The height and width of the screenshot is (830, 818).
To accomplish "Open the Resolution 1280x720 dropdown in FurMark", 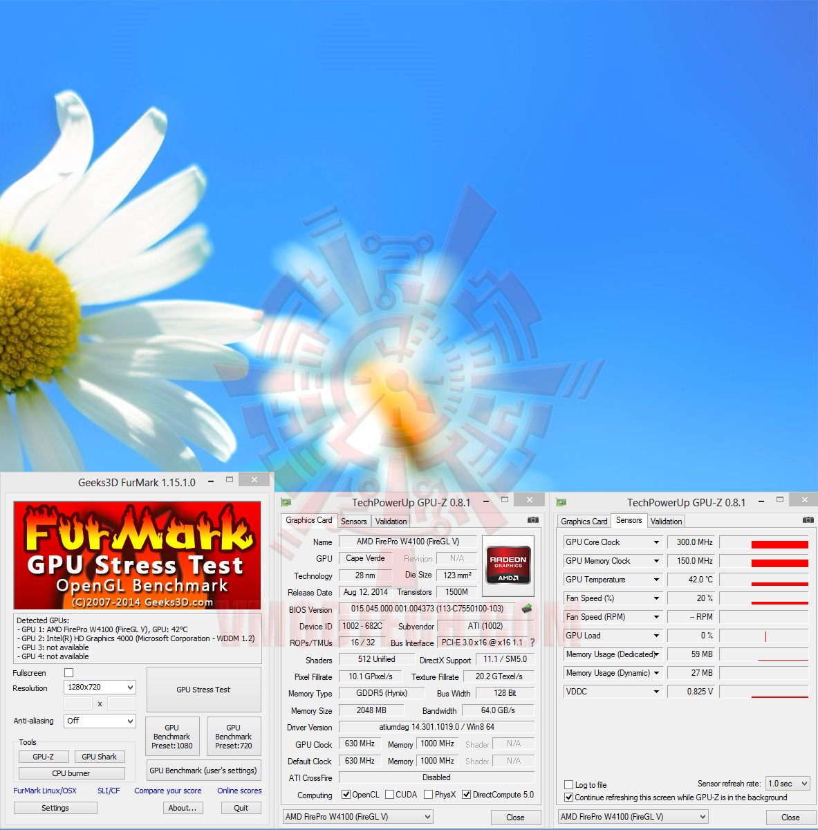I will pyautogui.click(x=100, y=687).
